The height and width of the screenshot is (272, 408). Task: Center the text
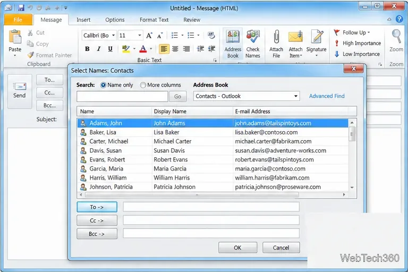point(175,49)
